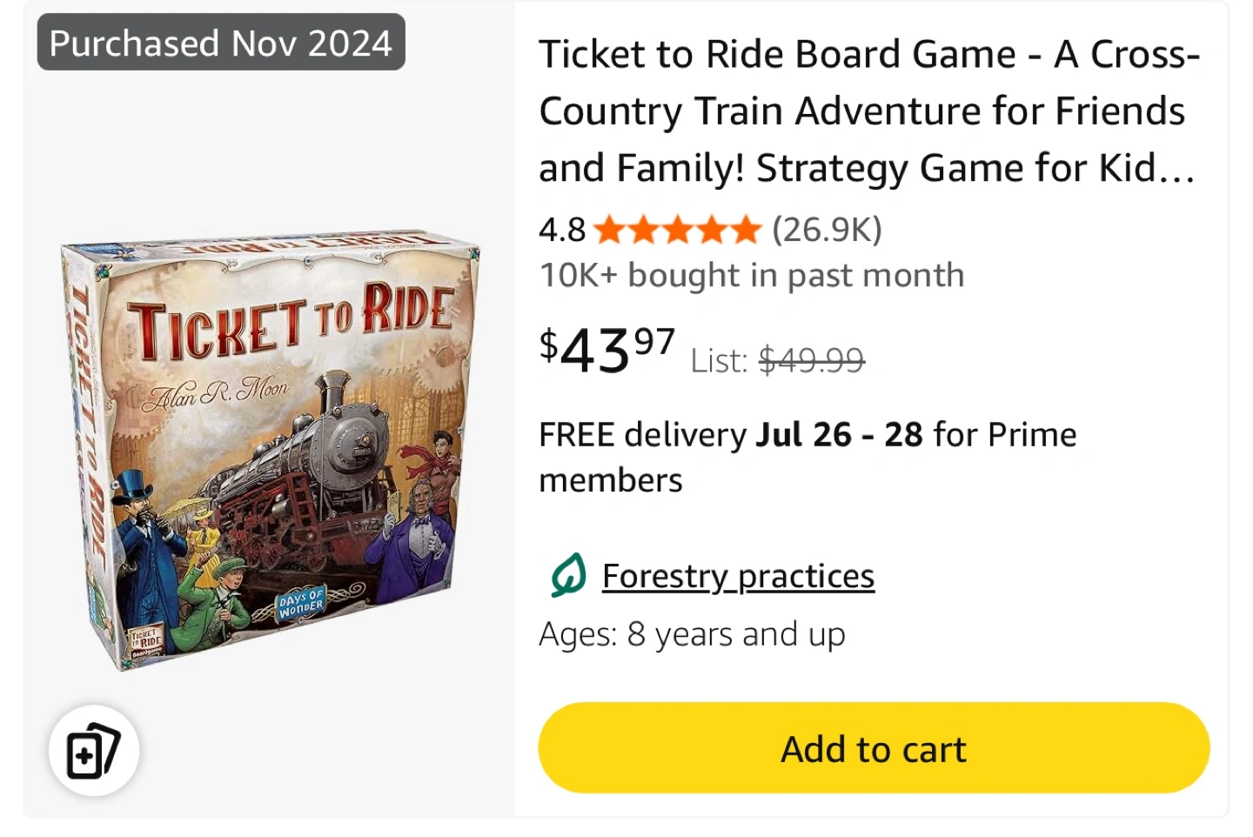The height and width of the screenshot is (837, 1253).
Task: Click the 10K+ bought in past month text
Action: 752,275
